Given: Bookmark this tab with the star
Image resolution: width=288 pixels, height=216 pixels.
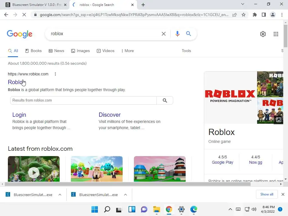Looking at the screenshot, I should coord(244,15).
